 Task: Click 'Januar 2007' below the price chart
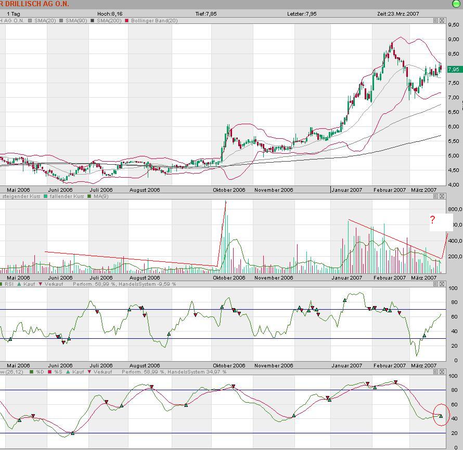coord(346,190)
